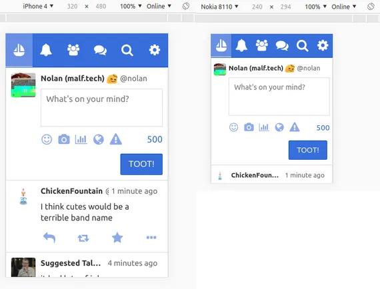
Task: Add media with camera icon, Nokia 8110 view
Action: click(249, 127)
